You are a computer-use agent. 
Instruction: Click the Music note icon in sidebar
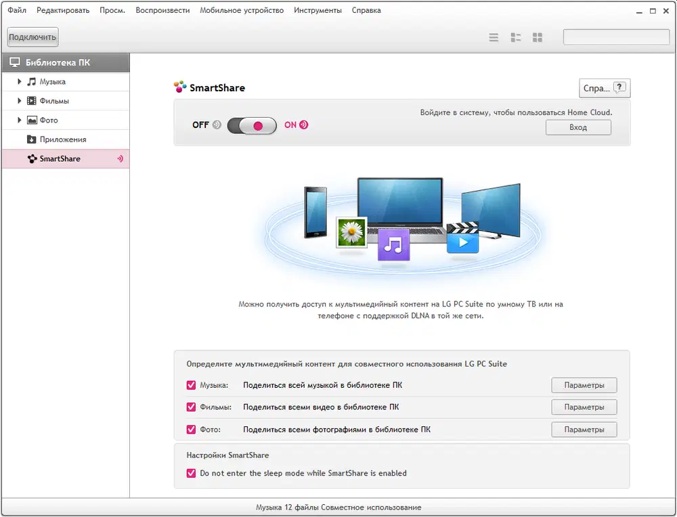point(32,82)
